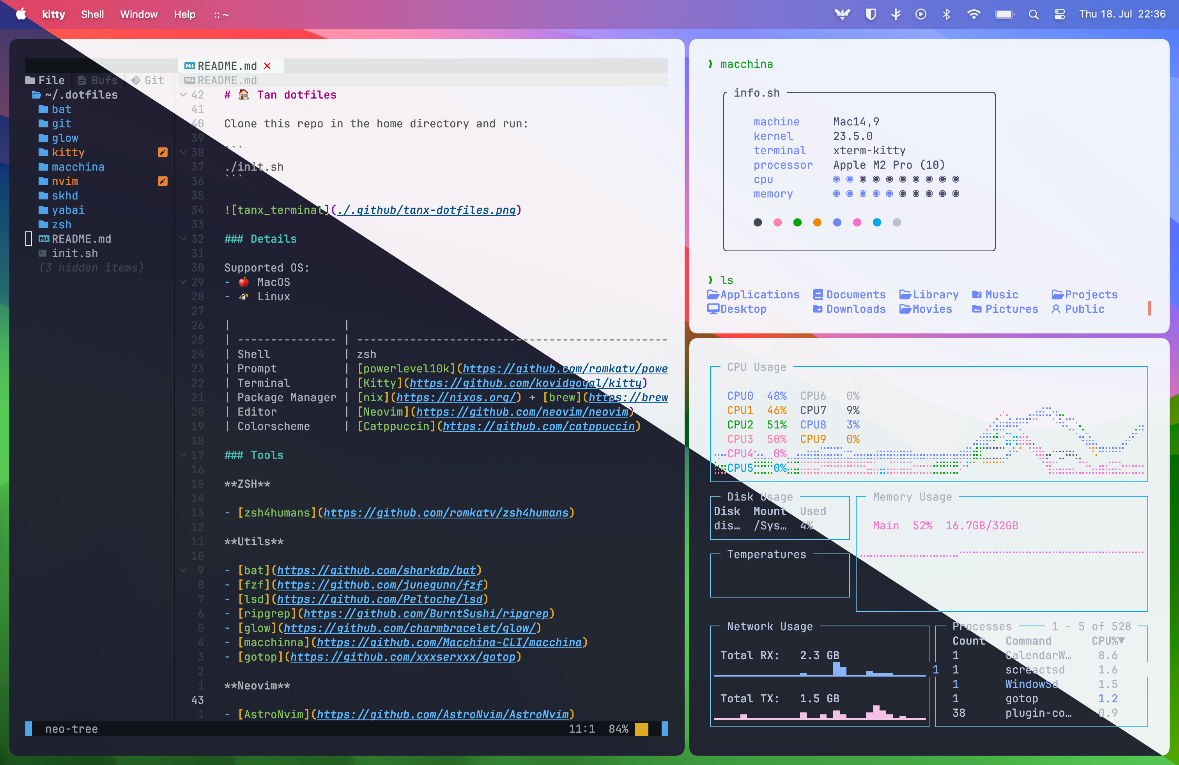Screen dimensions: 1179x765
Task: Click the Git source control icon
Action: pos(136,80)
